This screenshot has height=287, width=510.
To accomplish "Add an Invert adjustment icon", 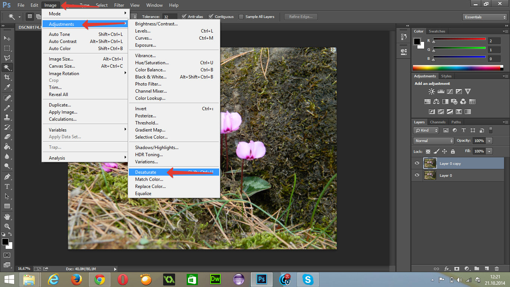I will point(432,111).
